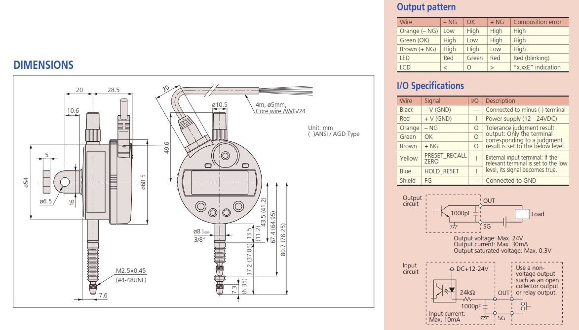
Task: Click the DC+12-24V label in input circuit
Action: point(472,269)
